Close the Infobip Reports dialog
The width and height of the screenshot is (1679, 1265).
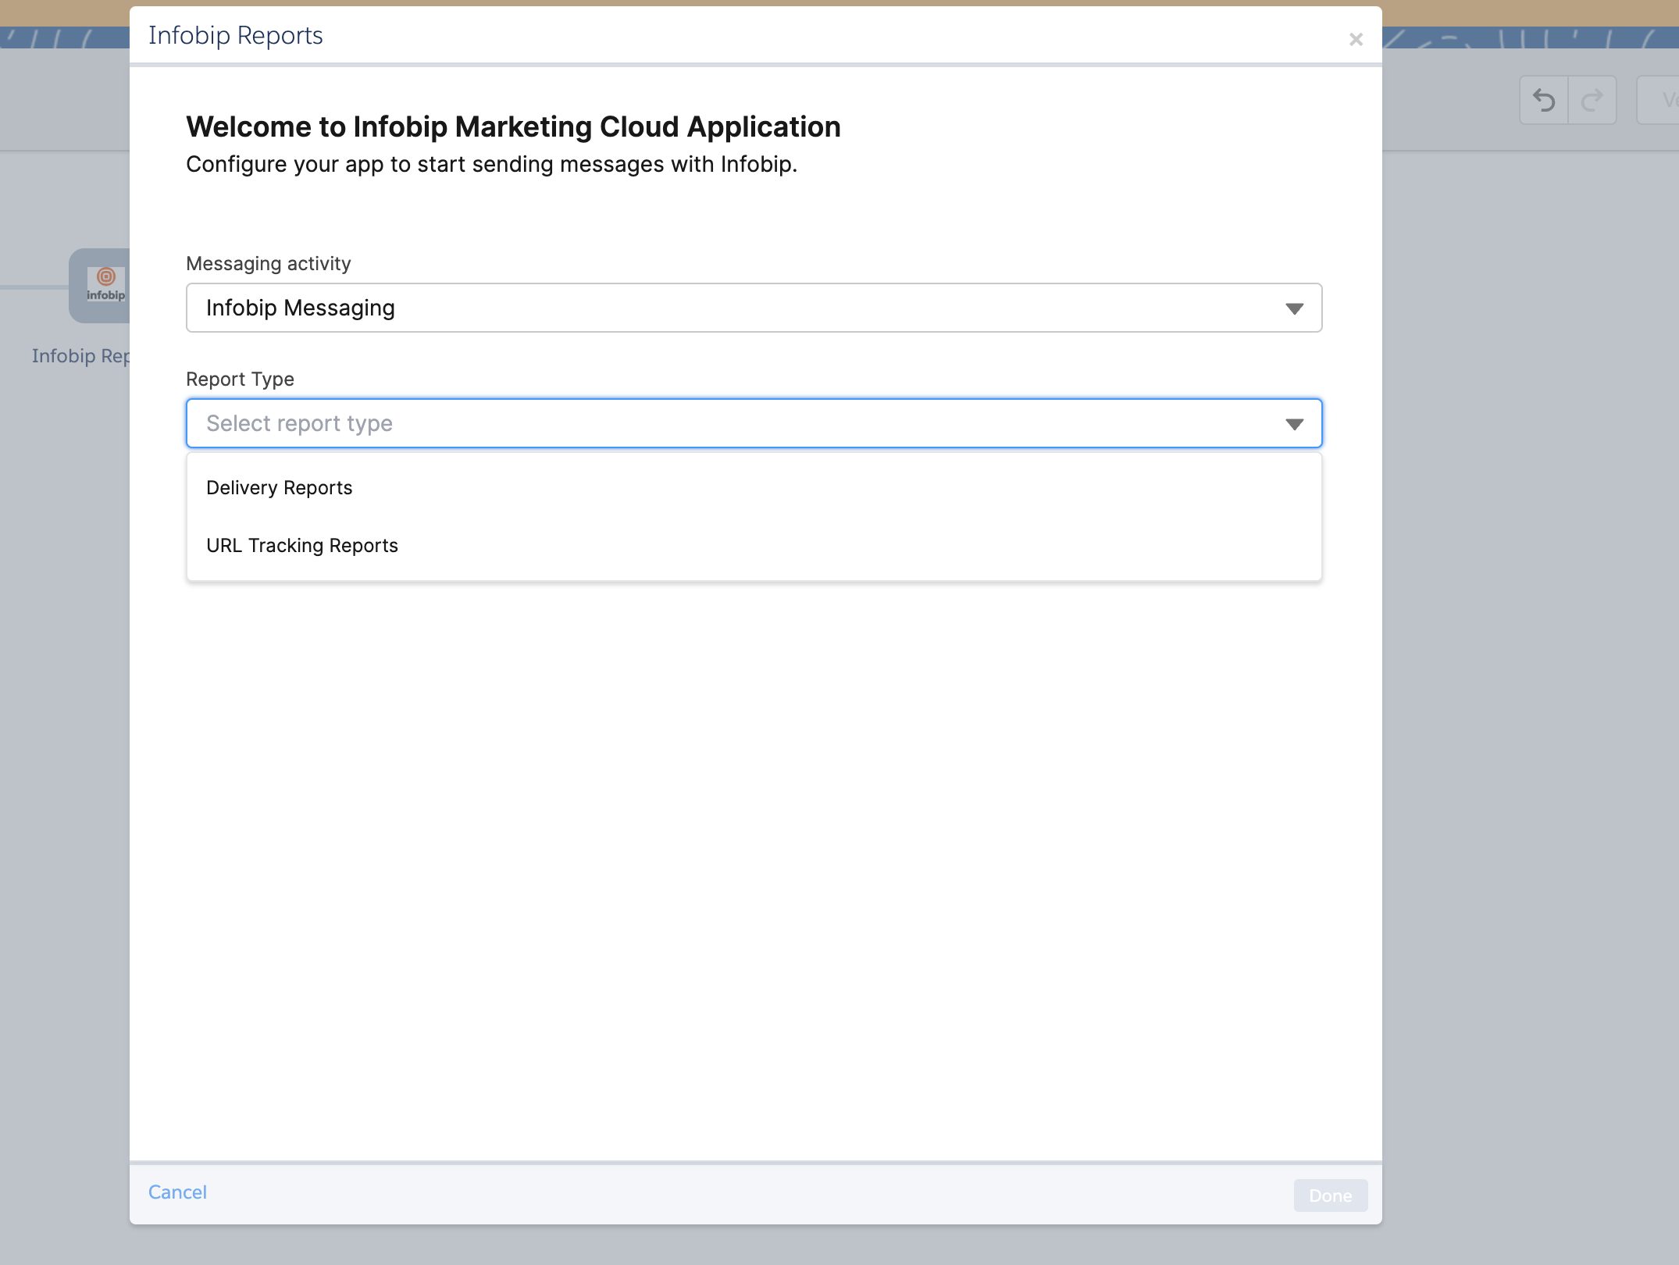pos(1356,39)
